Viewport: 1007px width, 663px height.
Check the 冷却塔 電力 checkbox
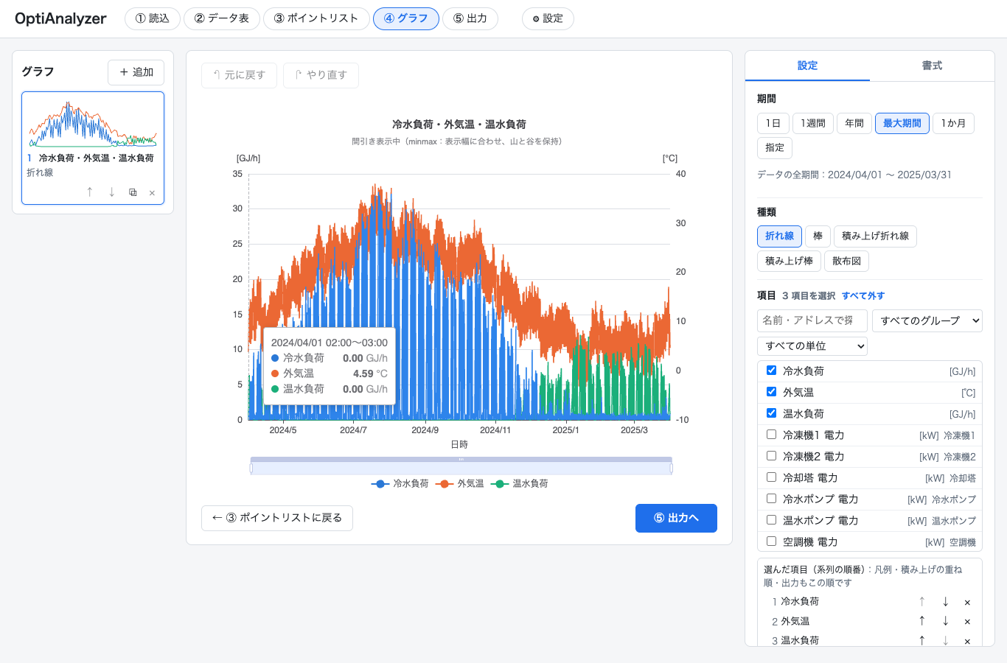[x=771, y=477]
